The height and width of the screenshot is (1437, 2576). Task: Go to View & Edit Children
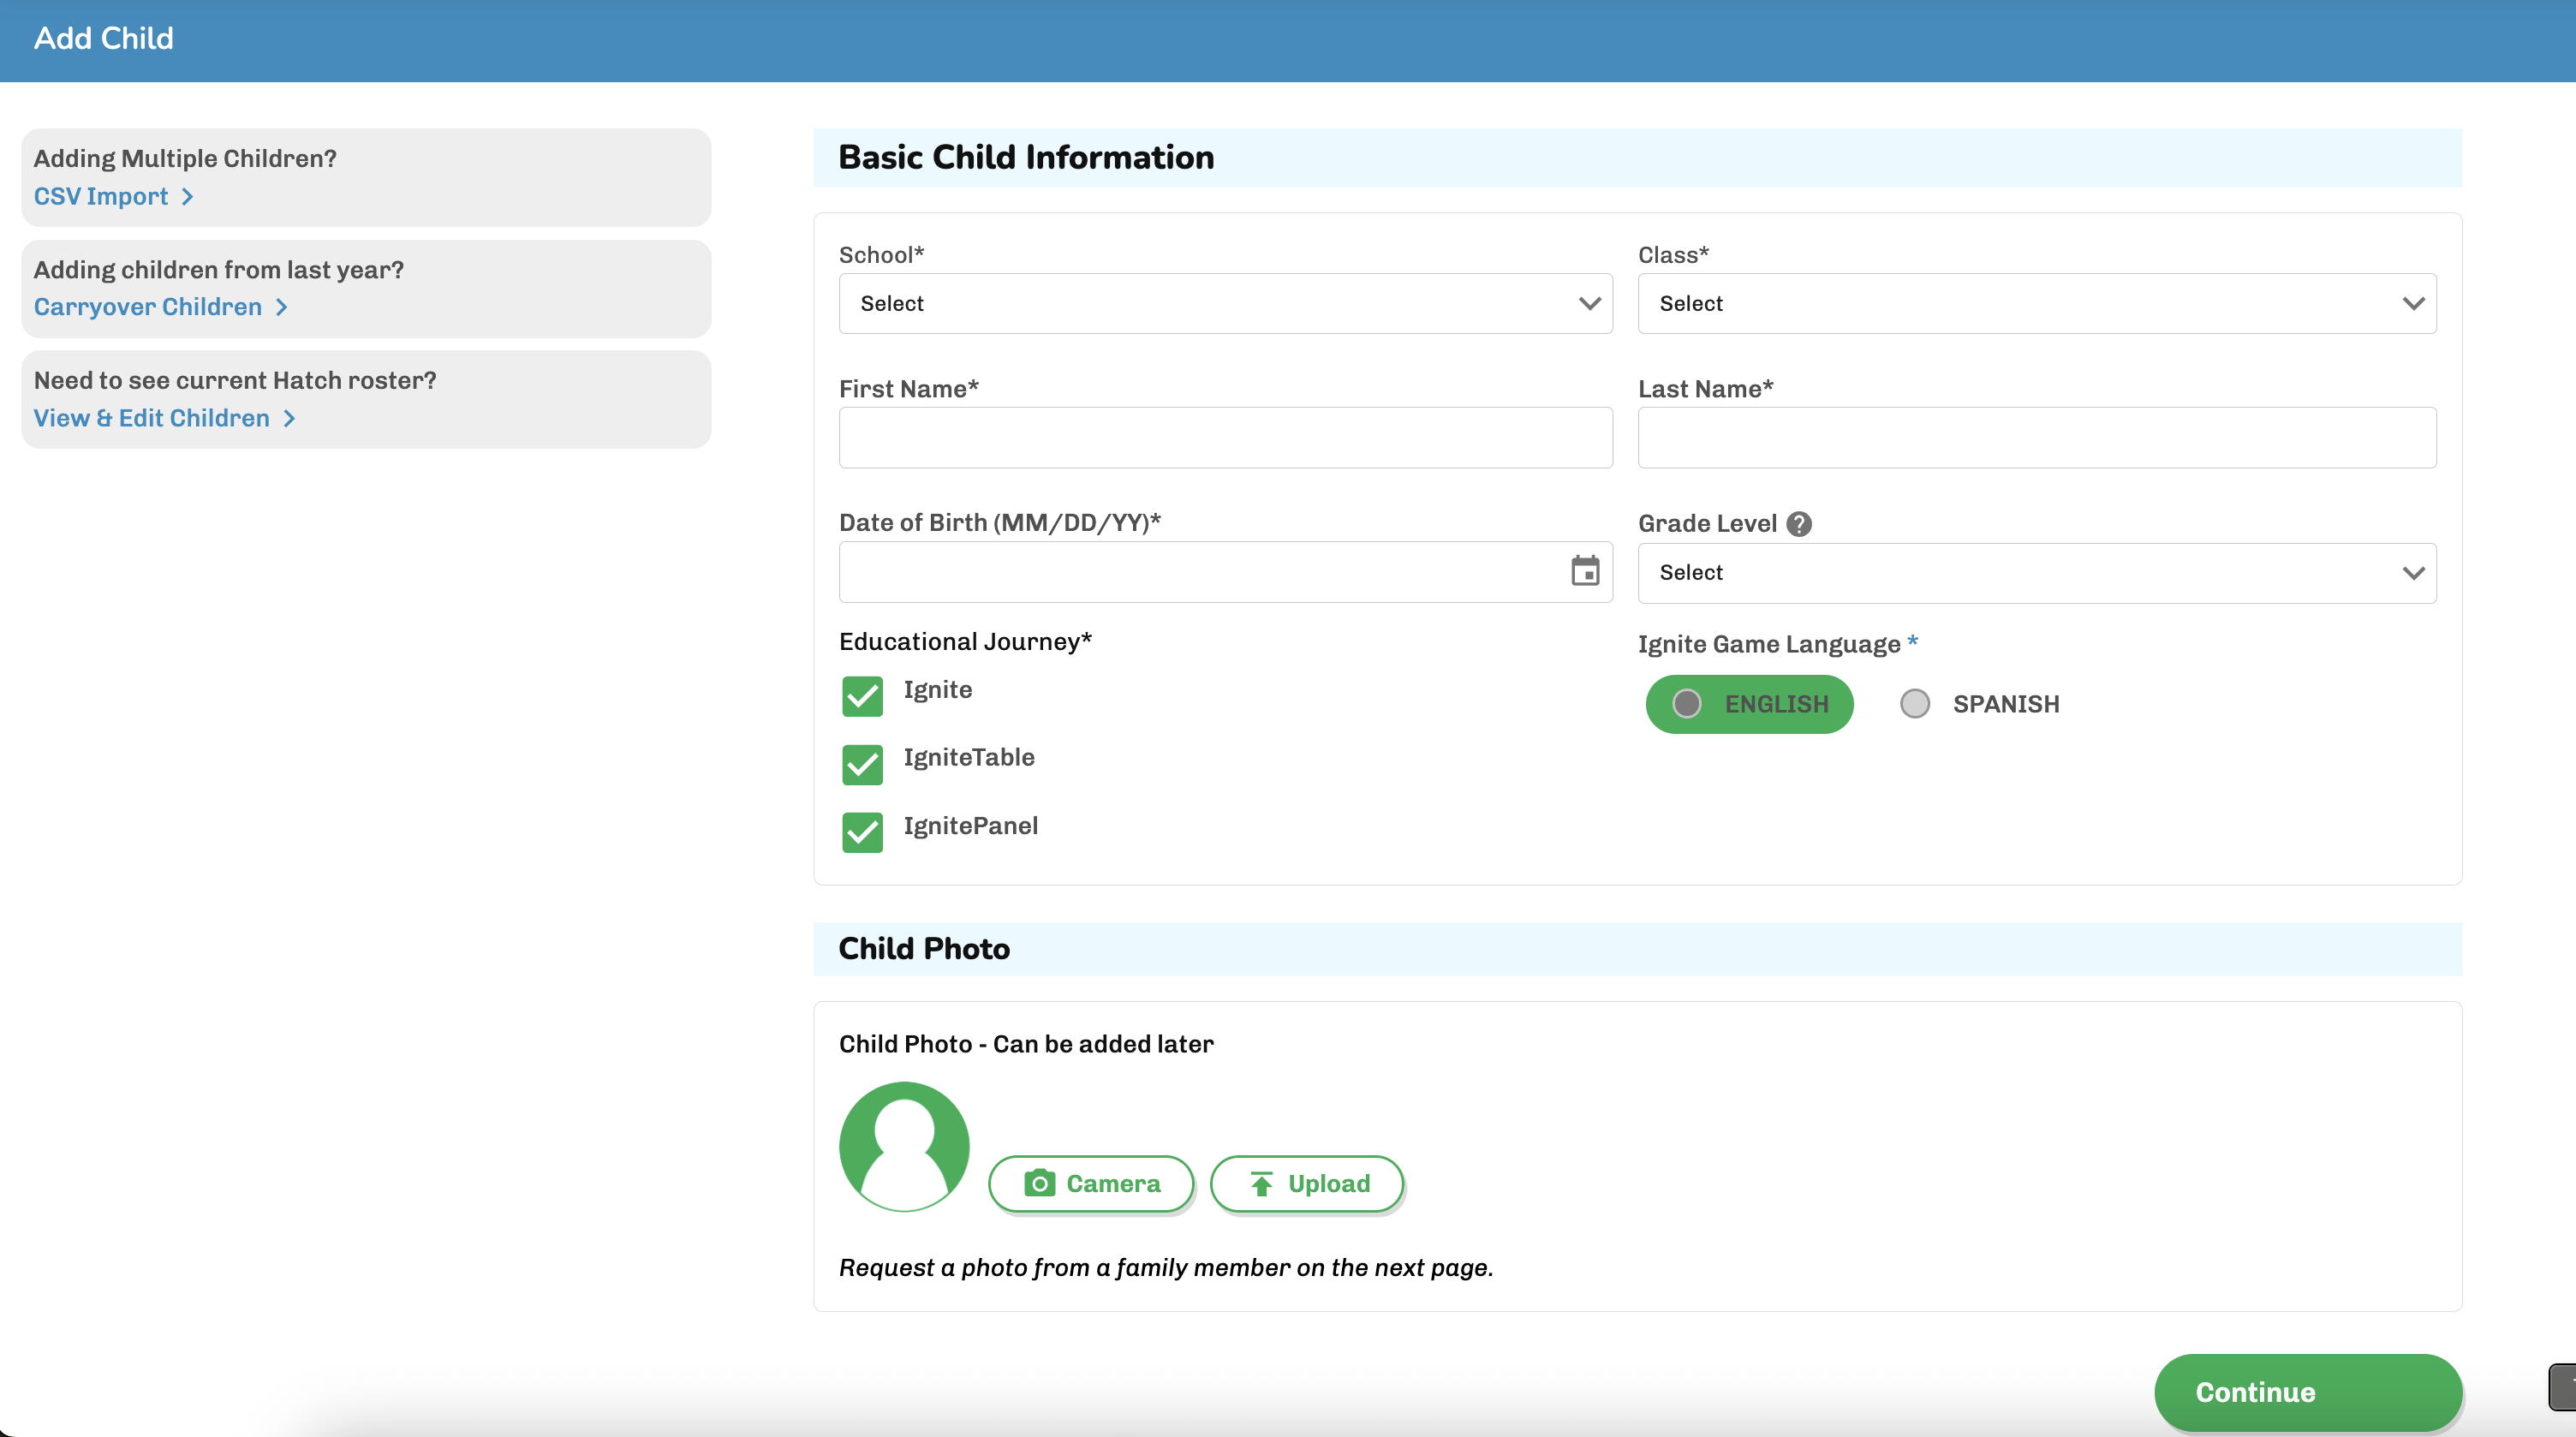tap(164, 418)
